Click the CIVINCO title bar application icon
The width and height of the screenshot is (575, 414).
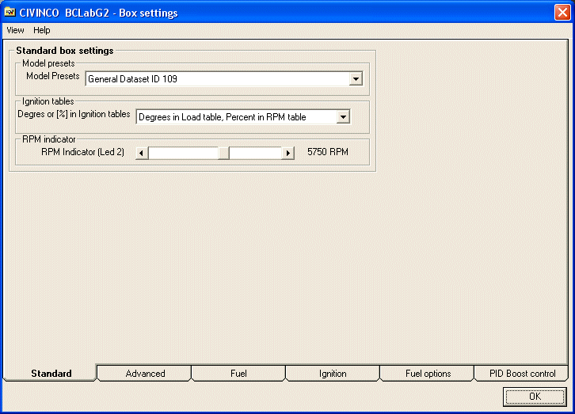tap(10, 12)
